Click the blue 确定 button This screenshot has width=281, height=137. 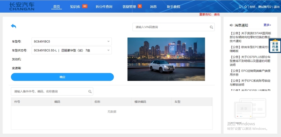click(x=63, y=77)
